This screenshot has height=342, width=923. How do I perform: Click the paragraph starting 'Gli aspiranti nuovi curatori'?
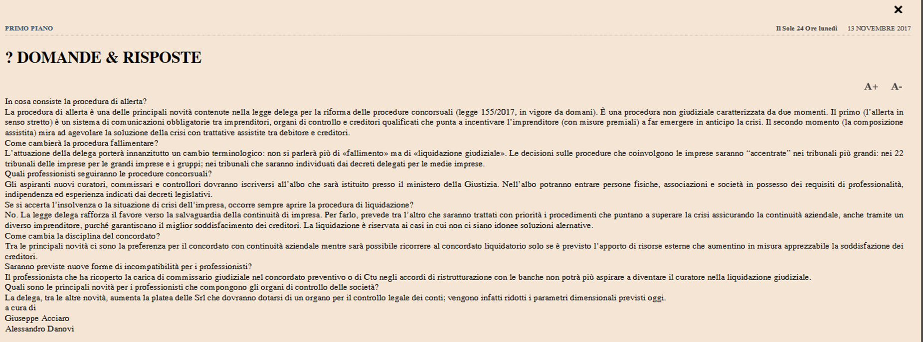pyautogui.click(x=454, y=189)
